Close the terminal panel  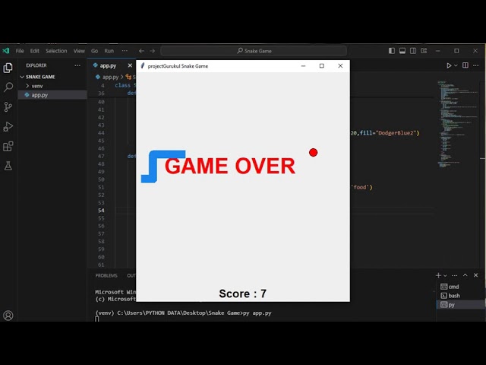[476, 275]
